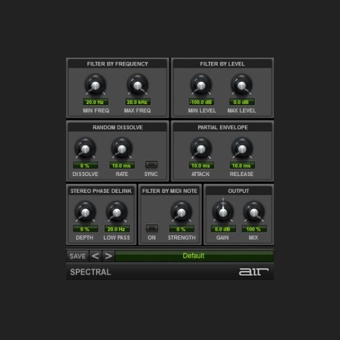Save the current preset with SAVE

[x=77, y=256]
